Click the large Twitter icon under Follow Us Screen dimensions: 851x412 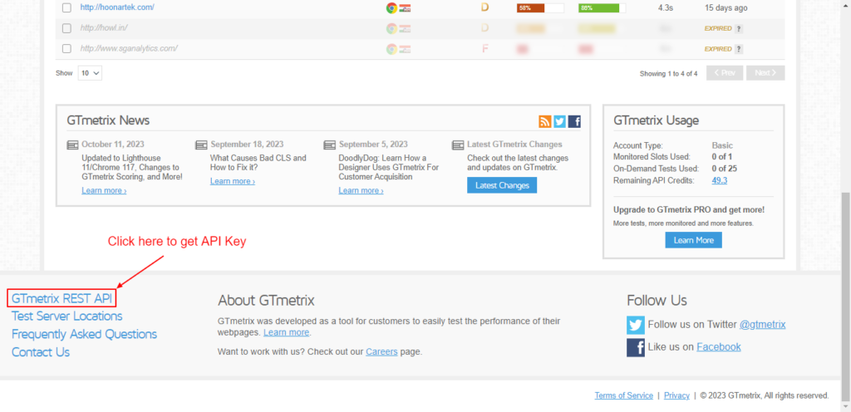(636, 325)
